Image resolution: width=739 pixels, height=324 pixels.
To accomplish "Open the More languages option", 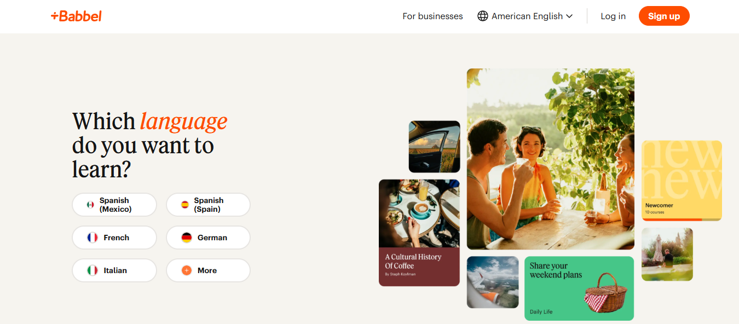I will coord(208,270).
